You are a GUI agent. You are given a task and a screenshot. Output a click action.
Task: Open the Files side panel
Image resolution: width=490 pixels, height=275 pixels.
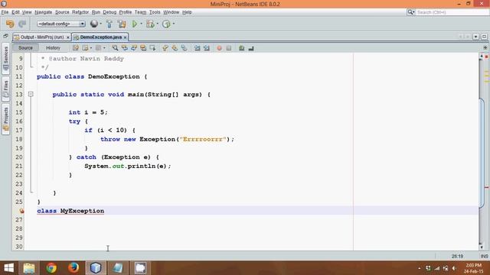5,89
